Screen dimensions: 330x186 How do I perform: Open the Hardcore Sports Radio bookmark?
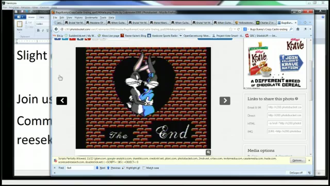point(163,36)
